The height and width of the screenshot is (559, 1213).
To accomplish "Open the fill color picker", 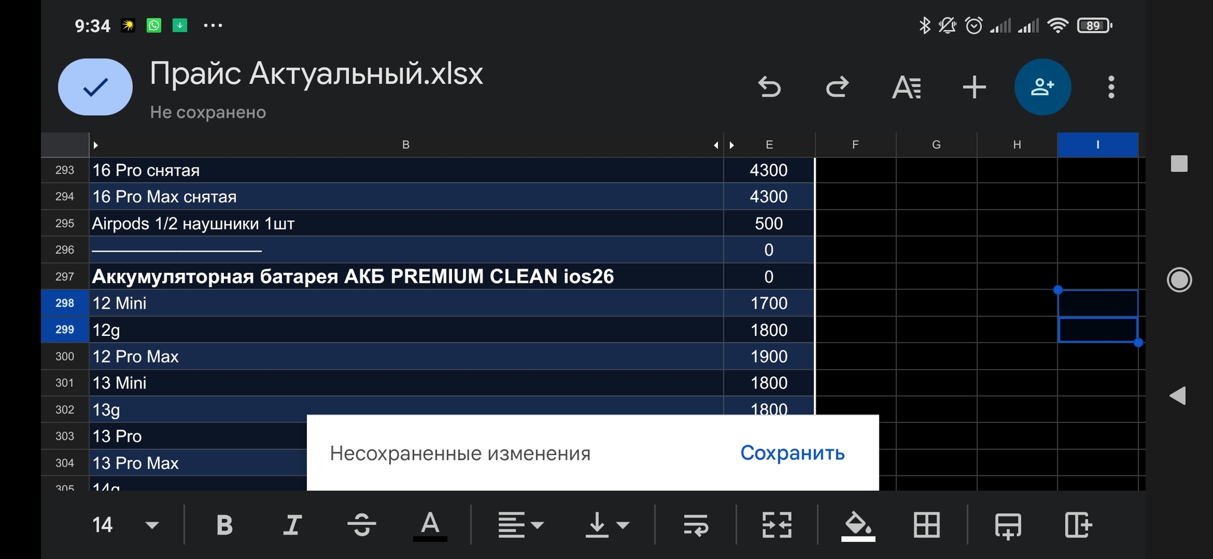I will (858, 525).
